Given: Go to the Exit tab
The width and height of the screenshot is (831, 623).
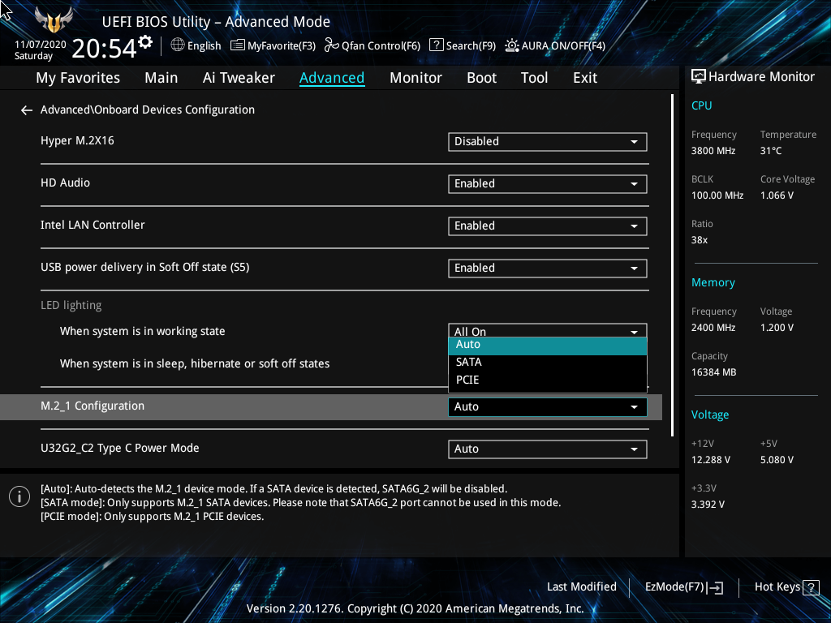Looking at the screenshot, I should [x=585, y=78].
